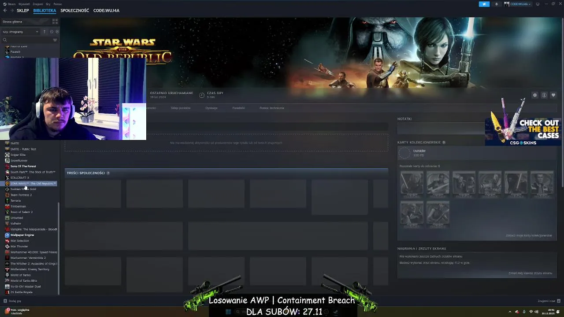The height and width of the screenshot is (317, 564).
Task: Click the library sort arrow icon
Action: (x=44, y=32)
